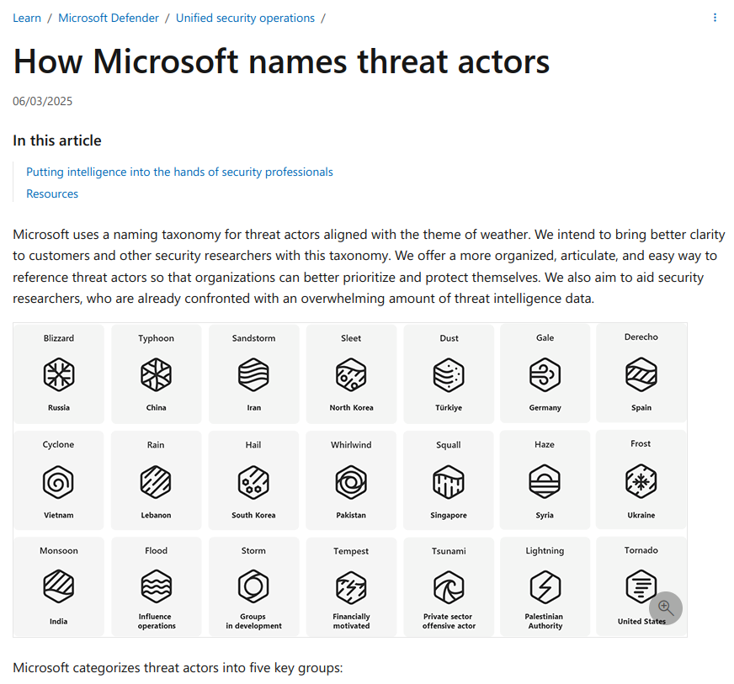The image size is (734, 684).
Task: Click the Typhoon hexagon icon for China
Action: pyautogui.click(x=156, y=374)
